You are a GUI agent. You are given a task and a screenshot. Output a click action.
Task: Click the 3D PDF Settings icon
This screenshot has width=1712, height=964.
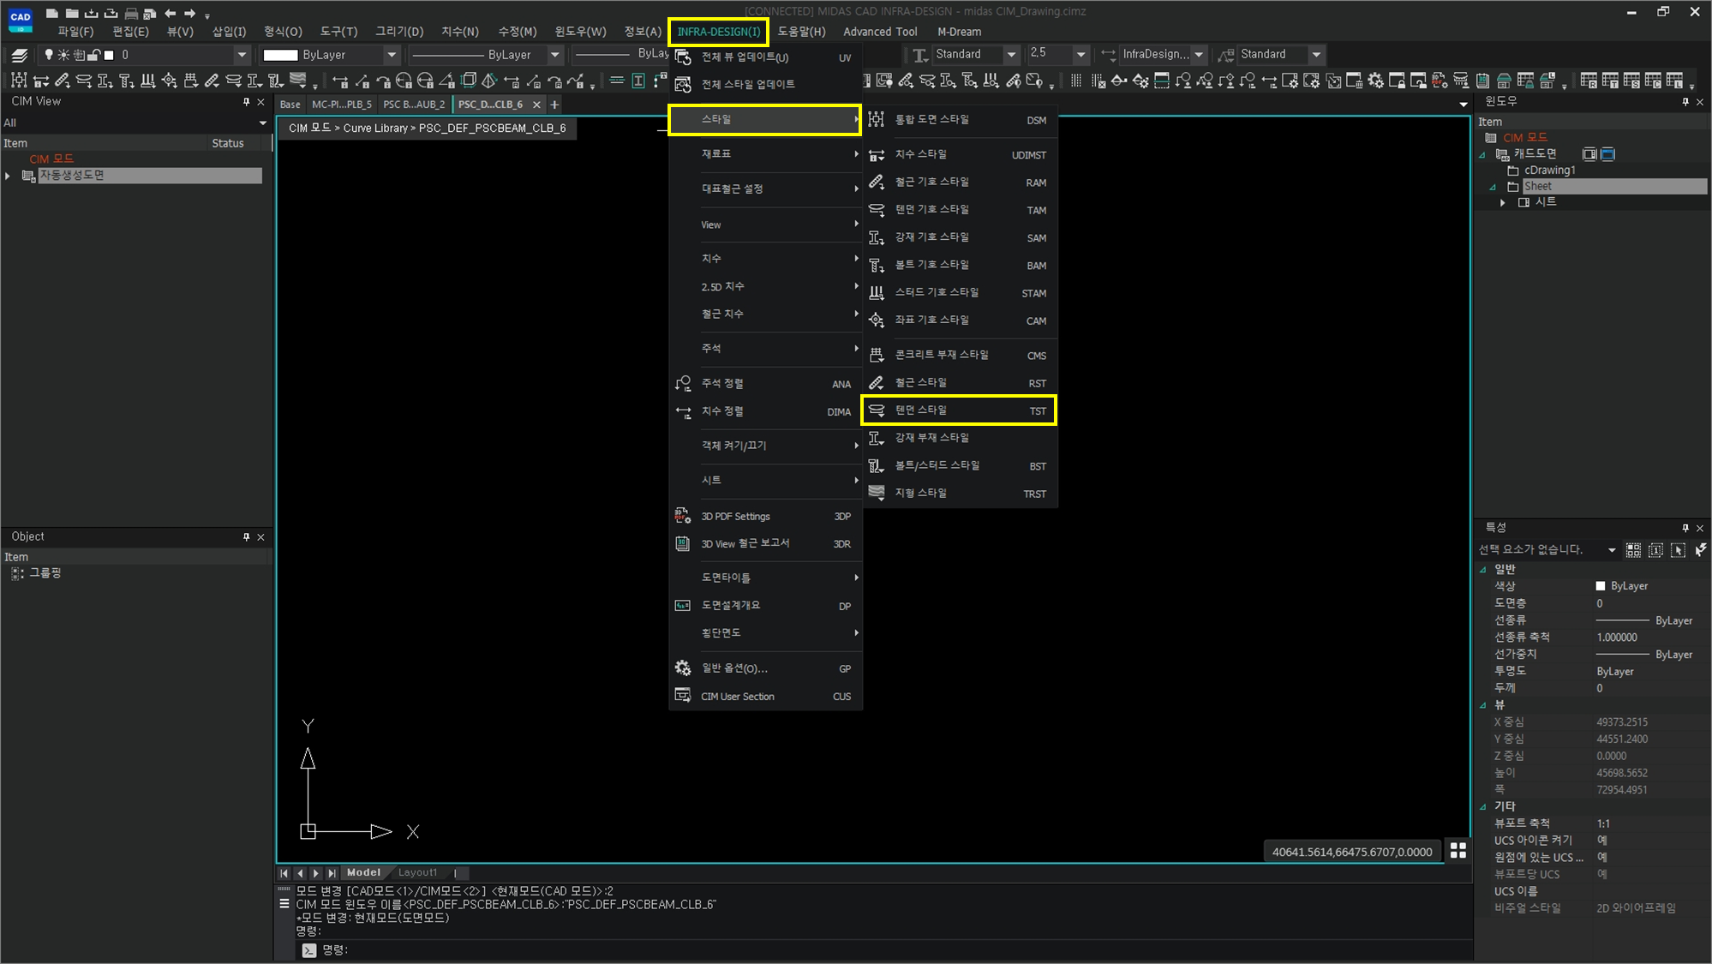(x=683, y=516)
